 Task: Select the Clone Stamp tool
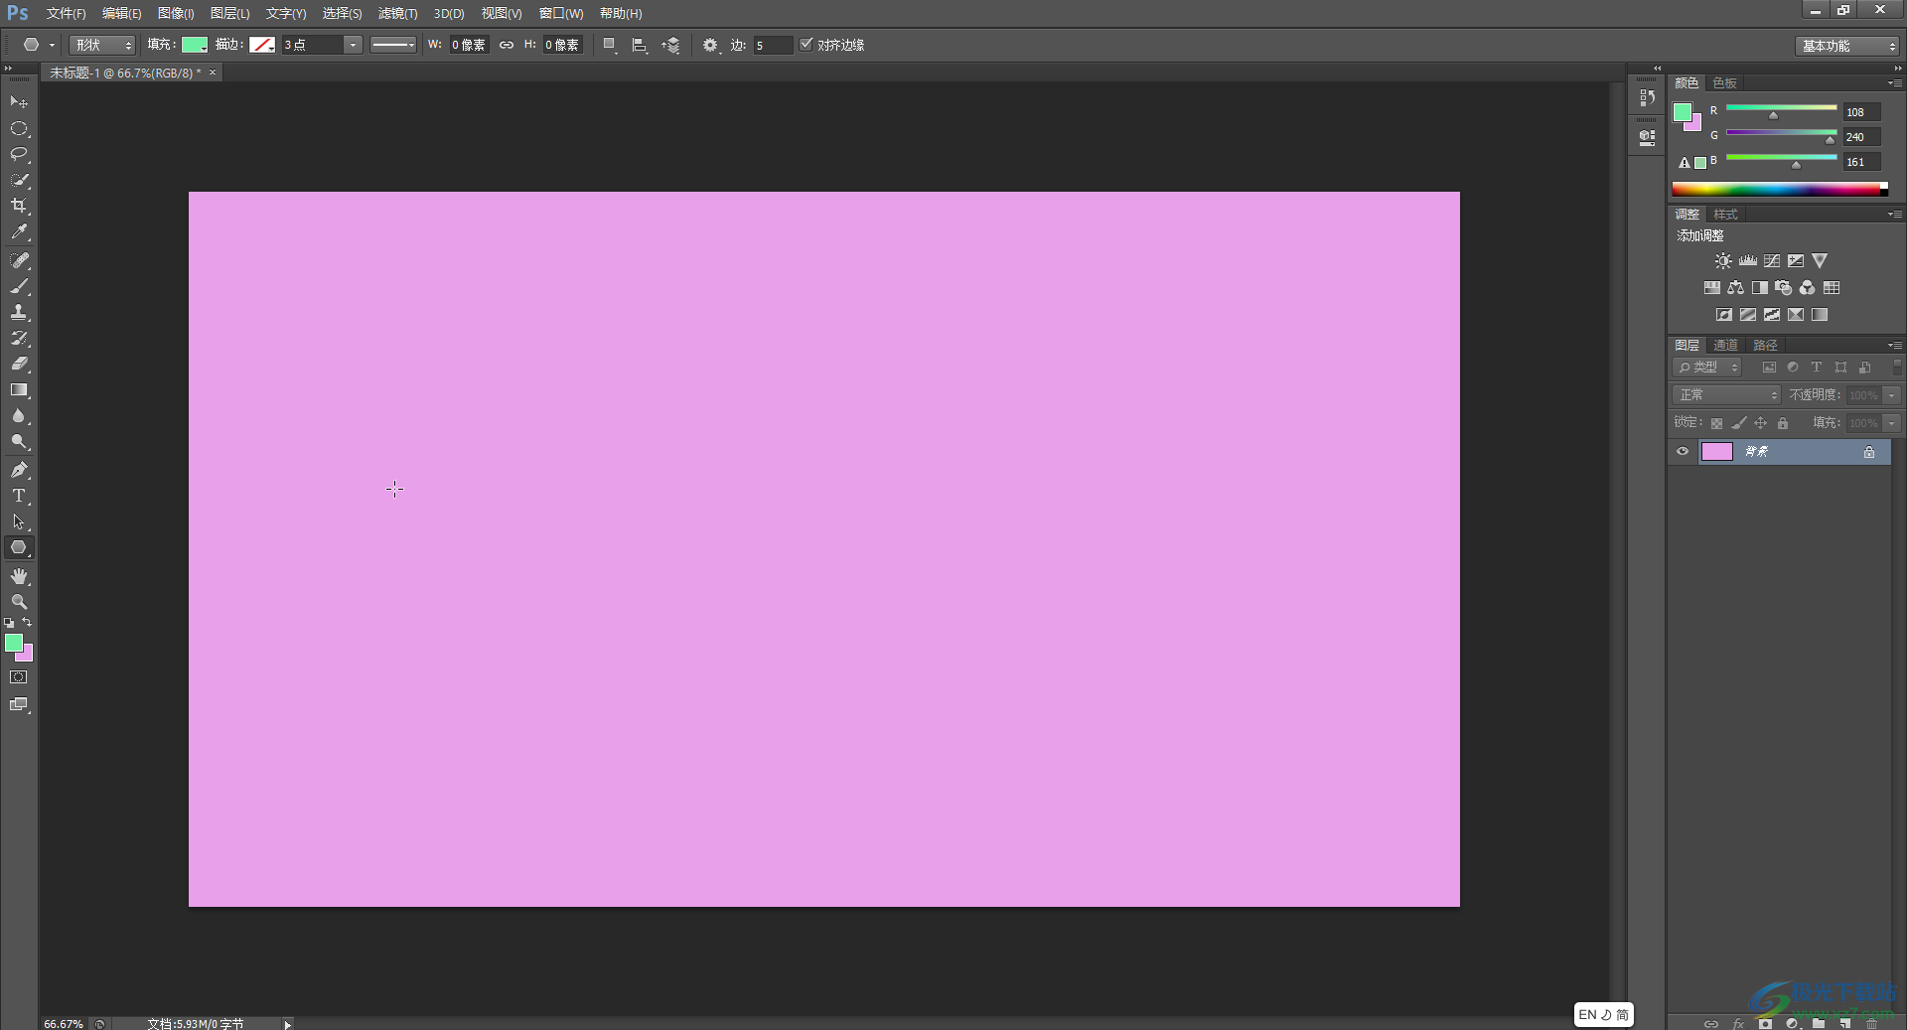coord(19,312)
